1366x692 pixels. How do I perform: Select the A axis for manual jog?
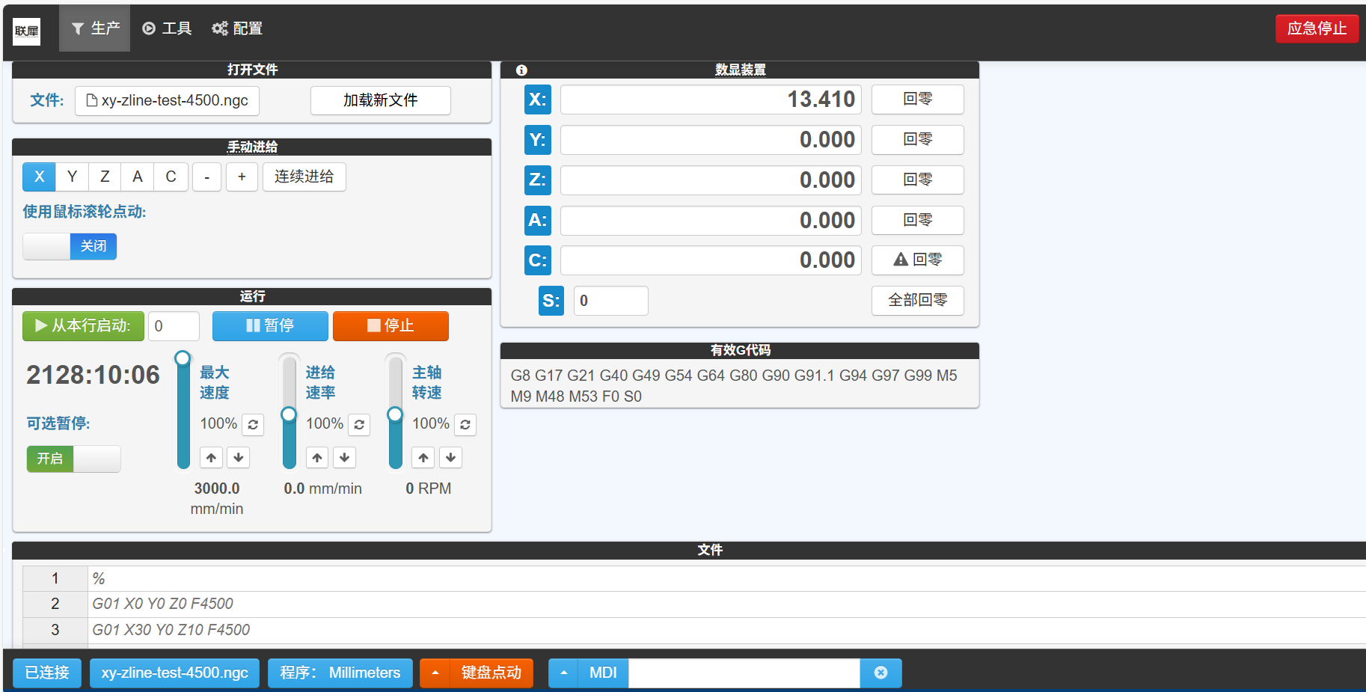tap(138, 177)
